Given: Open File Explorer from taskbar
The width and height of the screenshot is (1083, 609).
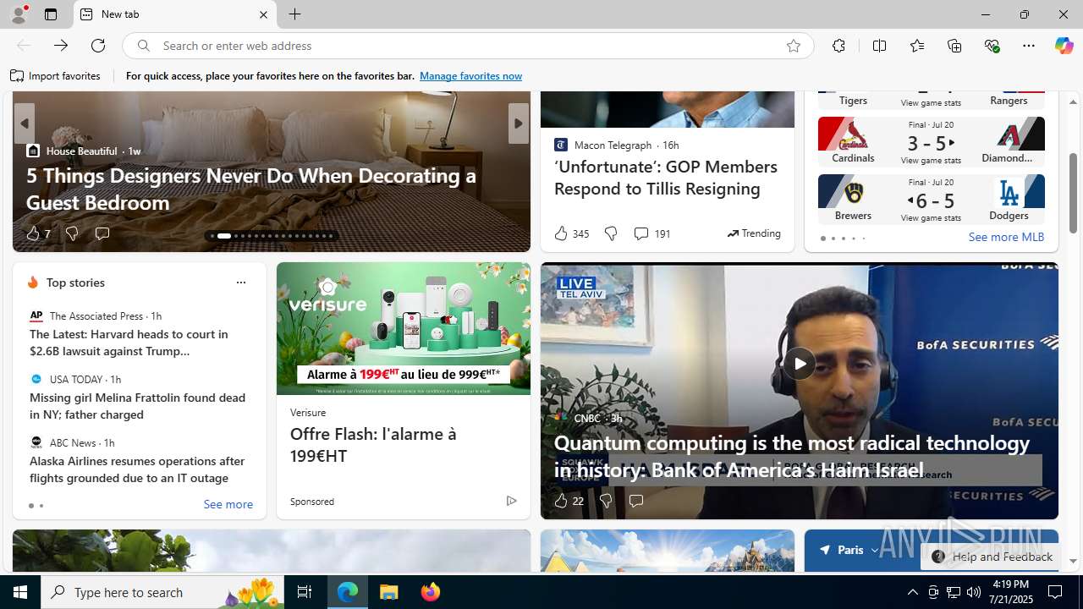Looking at the screenshot, I should (x=389, y=592).
